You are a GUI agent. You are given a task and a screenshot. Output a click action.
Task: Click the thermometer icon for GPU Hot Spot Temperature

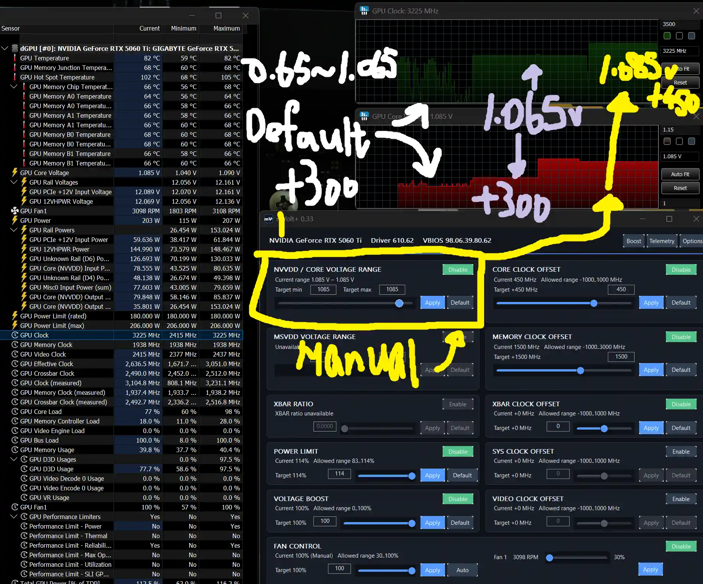click(x=15, y=77)
